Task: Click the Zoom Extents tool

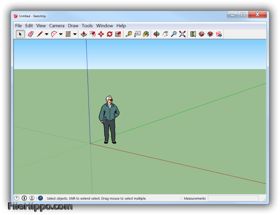Action: pyautogui.click(x=182, y=34)
